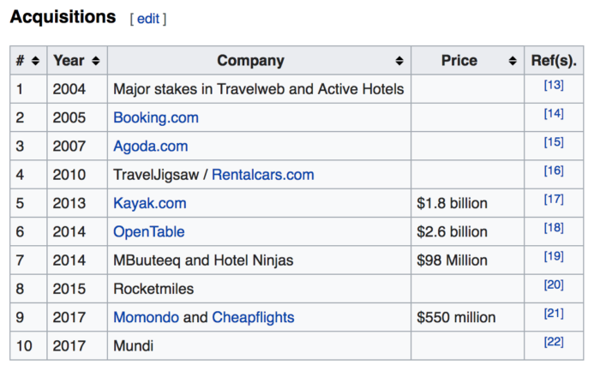600x371 pixels.
Task: Jump to reference [13]
Action: coord(554,85)
